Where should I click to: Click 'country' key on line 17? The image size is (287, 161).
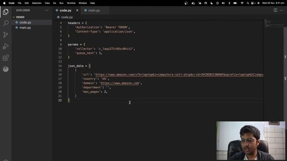point(90,79)
